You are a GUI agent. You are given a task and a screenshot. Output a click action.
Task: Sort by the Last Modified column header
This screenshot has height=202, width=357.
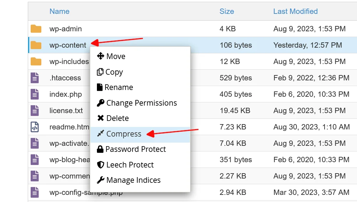[295, 11]
